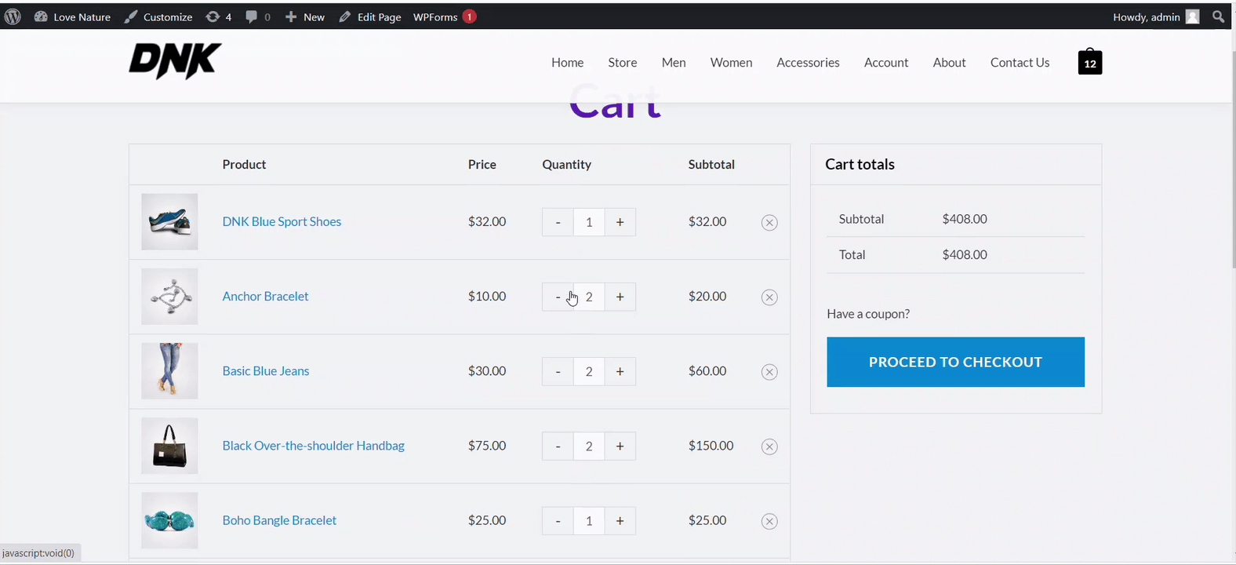Open Basic Blue Jeans product link
The width and height of the screenshot is (1236, 565).
pyautogui.click(x=266, y=370)
